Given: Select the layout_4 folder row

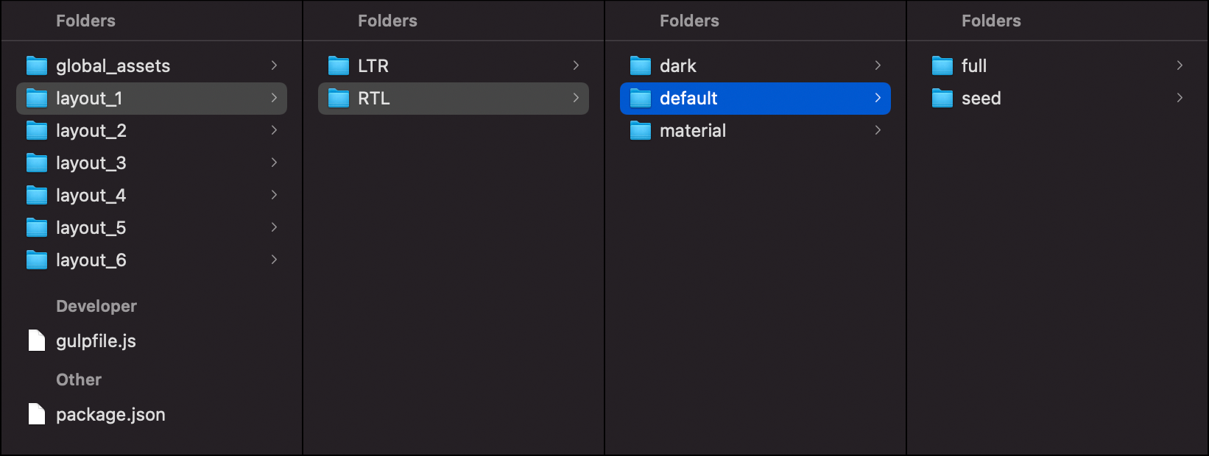Looking at the screenshot, I should 152,196.
